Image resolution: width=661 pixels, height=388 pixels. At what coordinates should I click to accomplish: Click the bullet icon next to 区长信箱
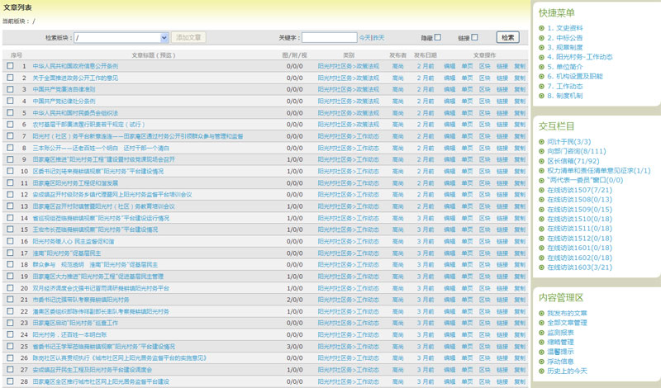[541, 161]
